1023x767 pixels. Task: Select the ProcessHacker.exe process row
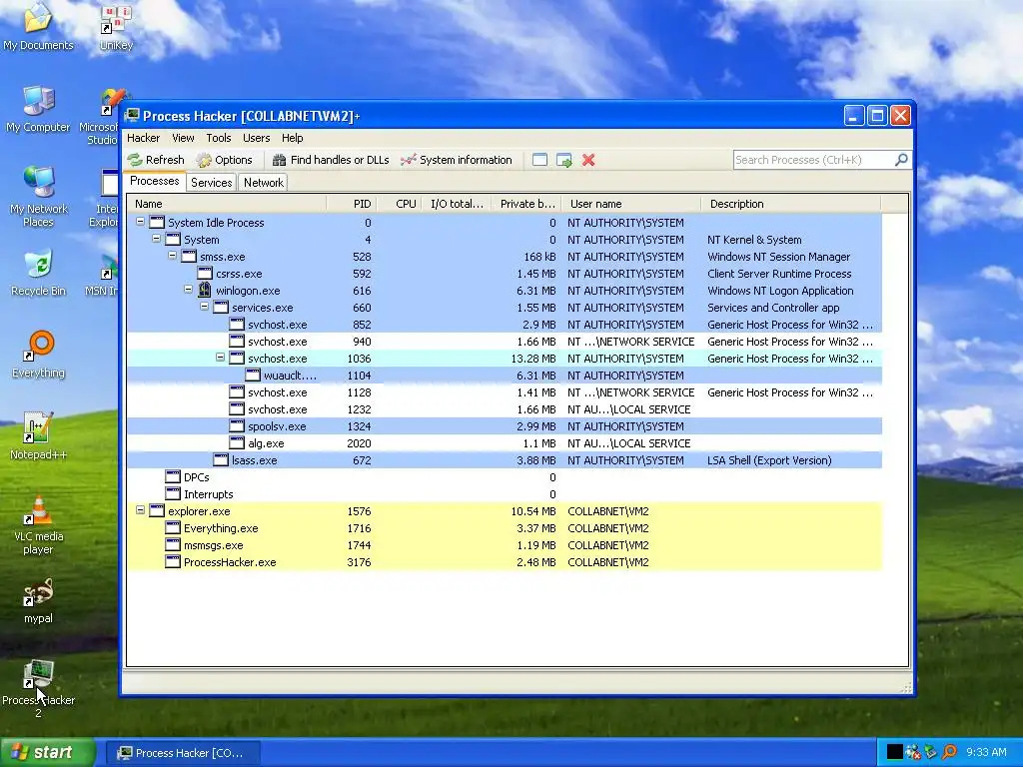[505, 562]
